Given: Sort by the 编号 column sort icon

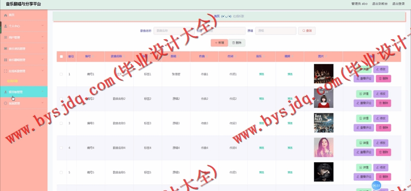Looking at the screenshot, I should click(93, 56).
